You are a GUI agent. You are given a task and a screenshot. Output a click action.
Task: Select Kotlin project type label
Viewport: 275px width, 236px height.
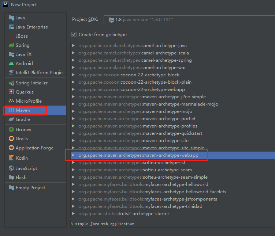coord(22,158)
